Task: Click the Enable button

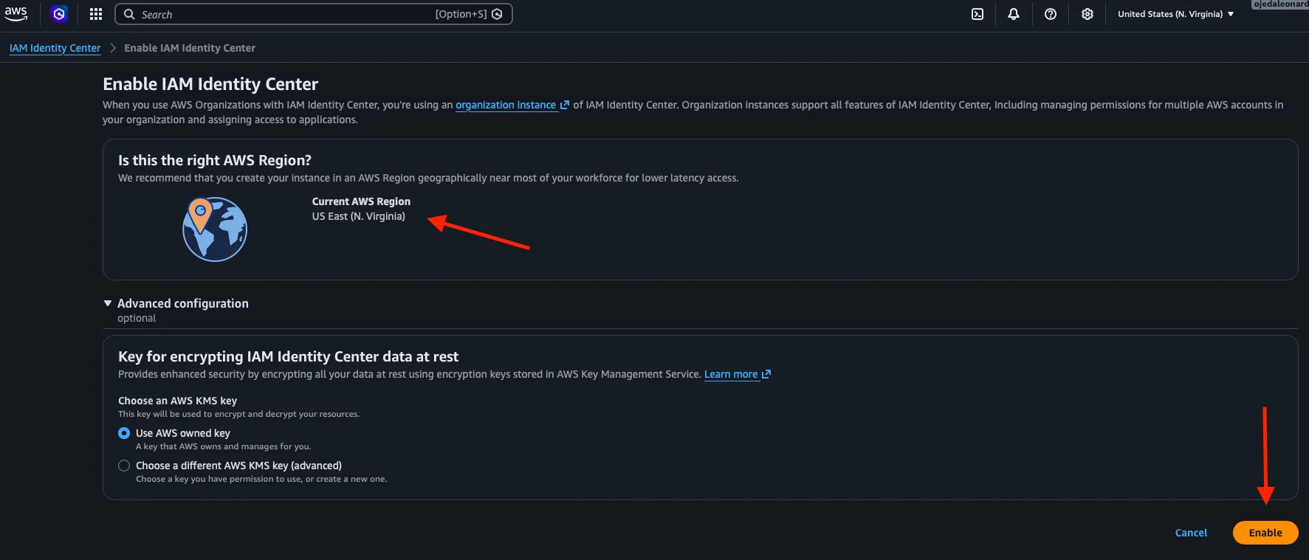Action: 1265,533
